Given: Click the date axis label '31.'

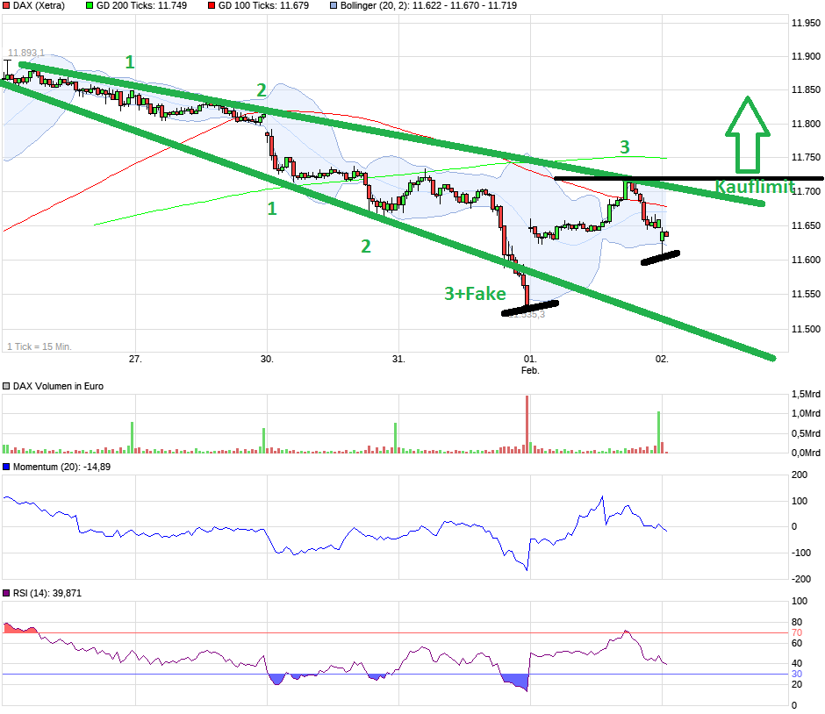Looking at the screenshot, I should coord(398,359).
